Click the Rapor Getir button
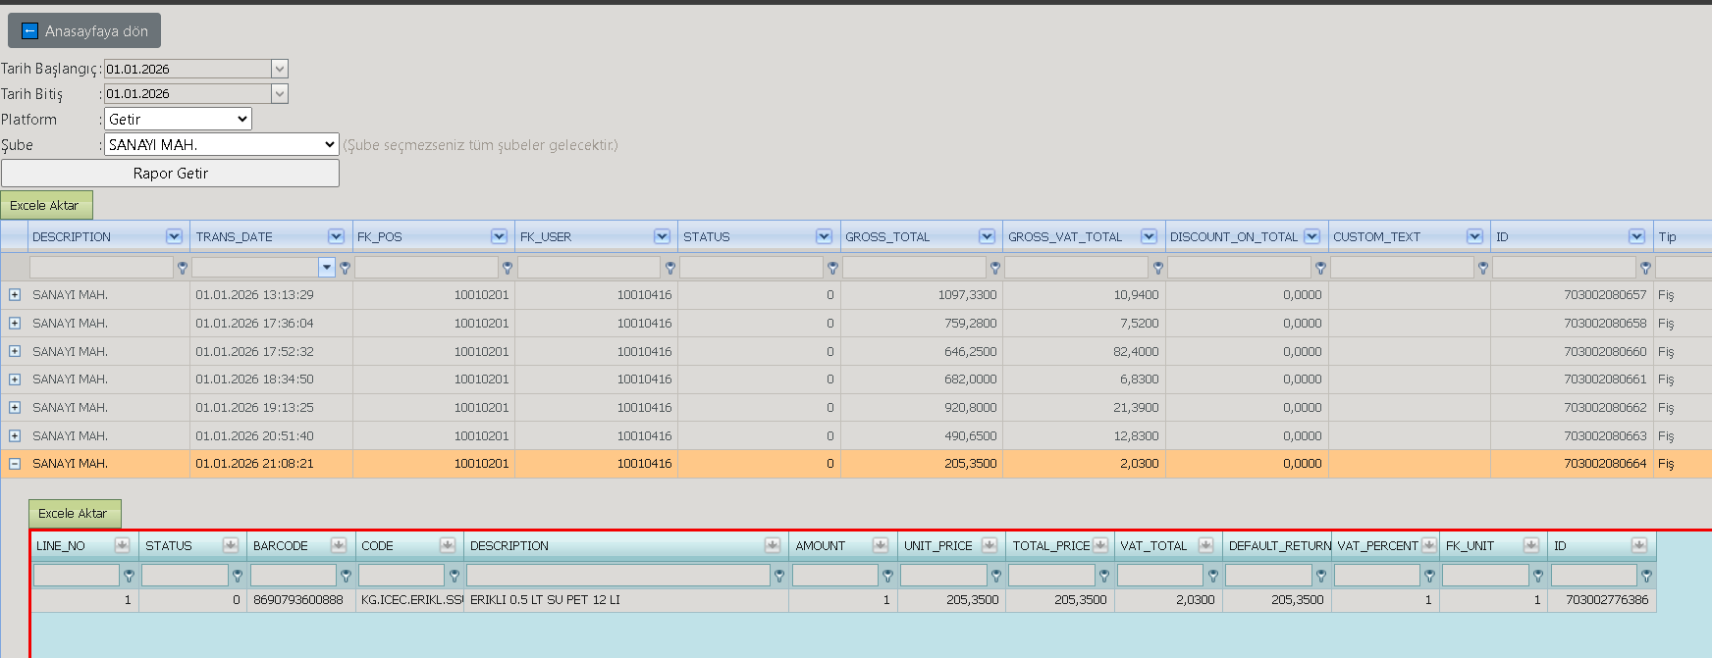Viewport: 1712px width, 658px height. (170, 173)
